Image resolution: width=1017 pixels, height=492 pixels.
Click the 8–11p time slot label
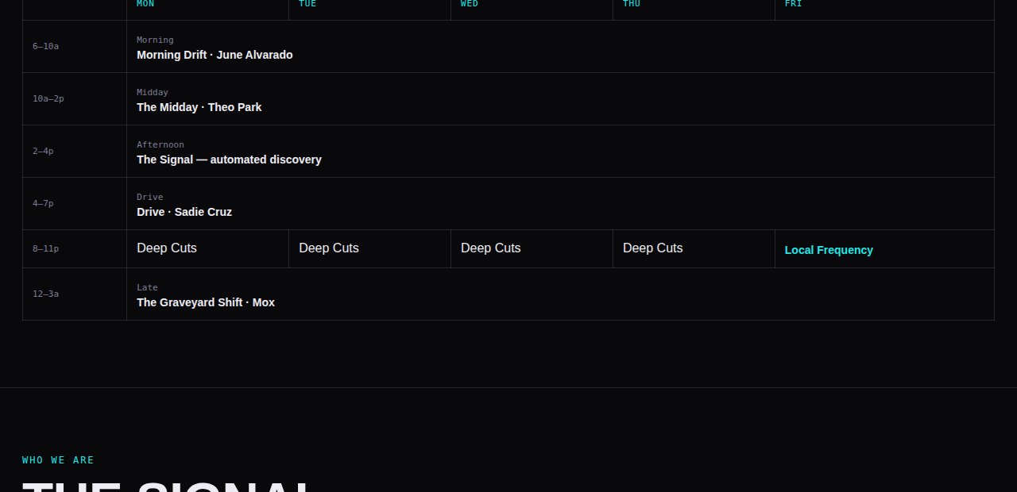45,248
